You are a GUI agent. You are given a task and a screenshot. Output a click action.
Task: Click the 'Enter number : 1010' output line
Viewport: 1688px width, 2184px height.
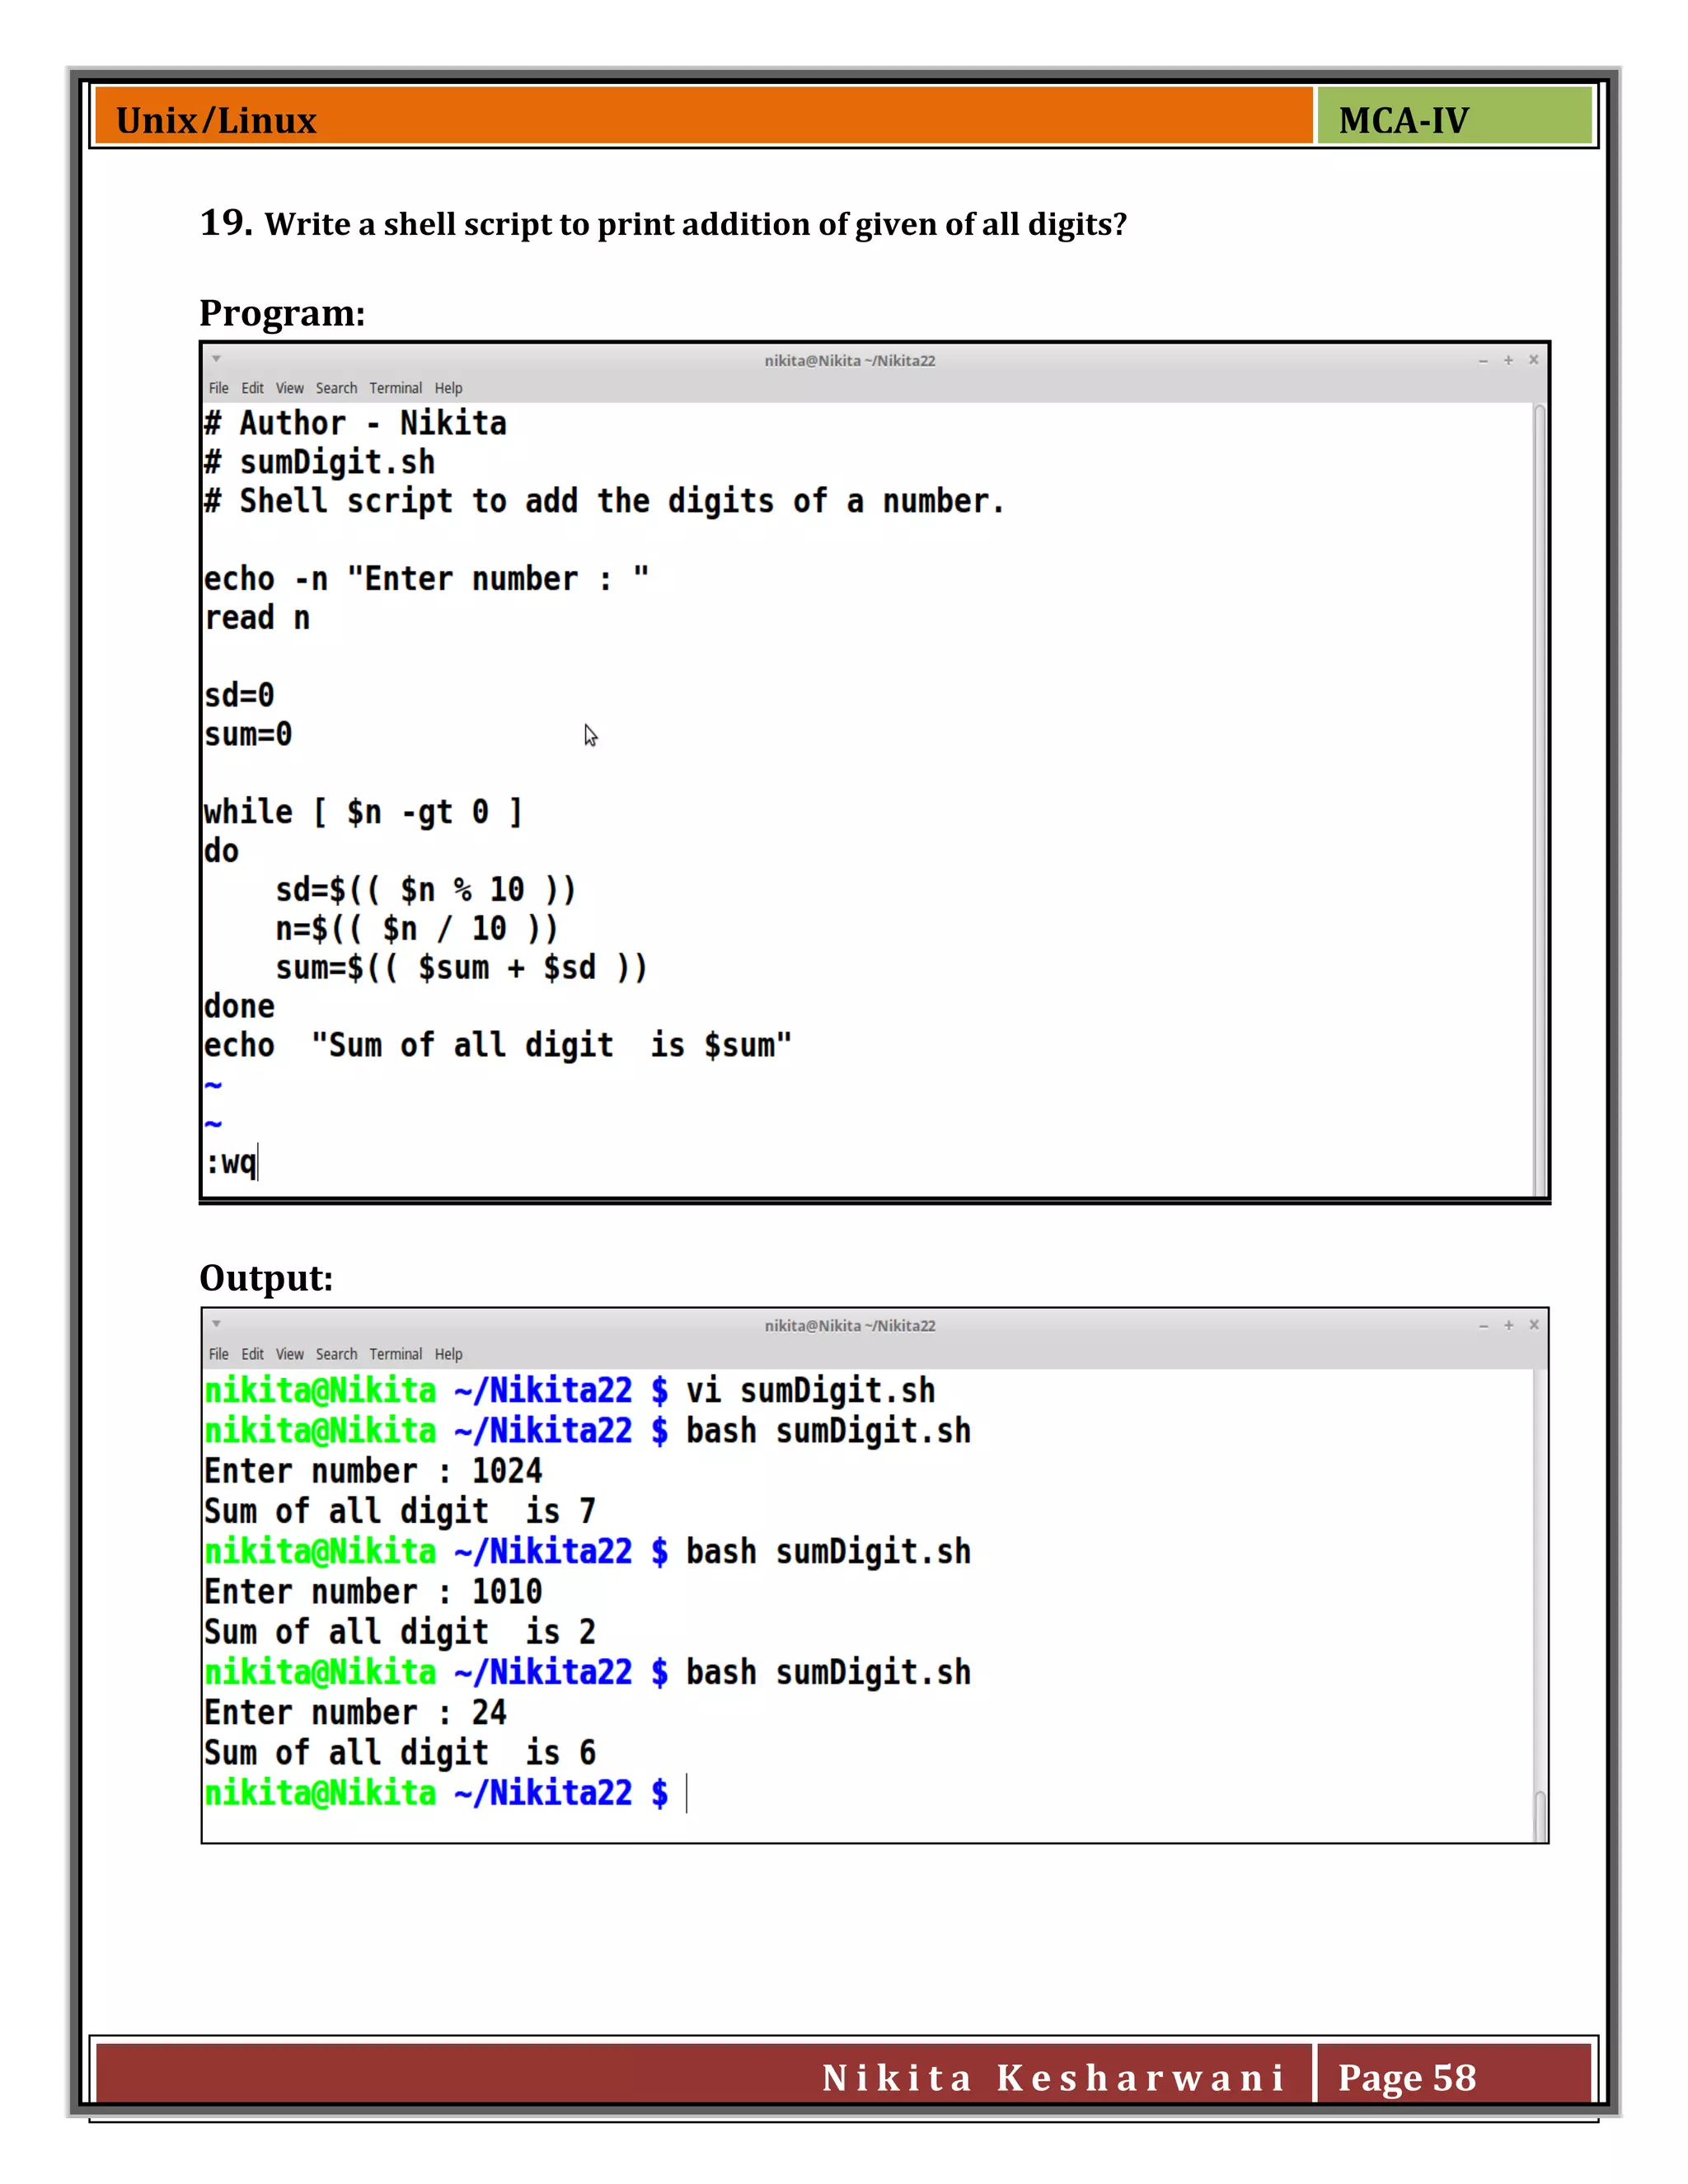[373, 1592]
